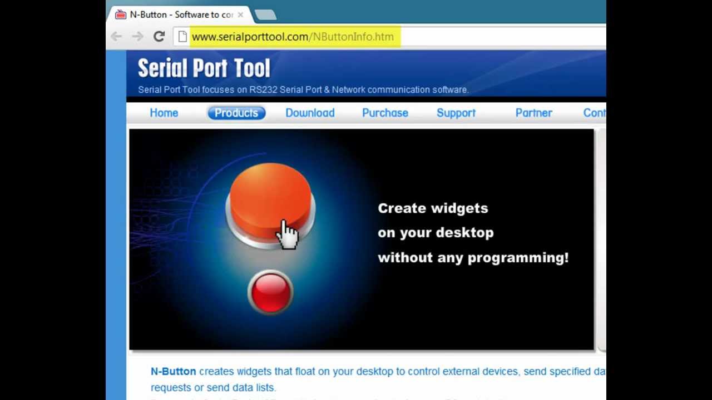
Task: Click the browser forward arrow
Action: tap(137, 37)
